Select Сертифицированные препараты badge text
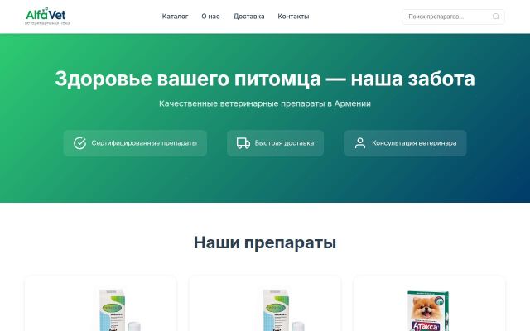 click(144, 143)
